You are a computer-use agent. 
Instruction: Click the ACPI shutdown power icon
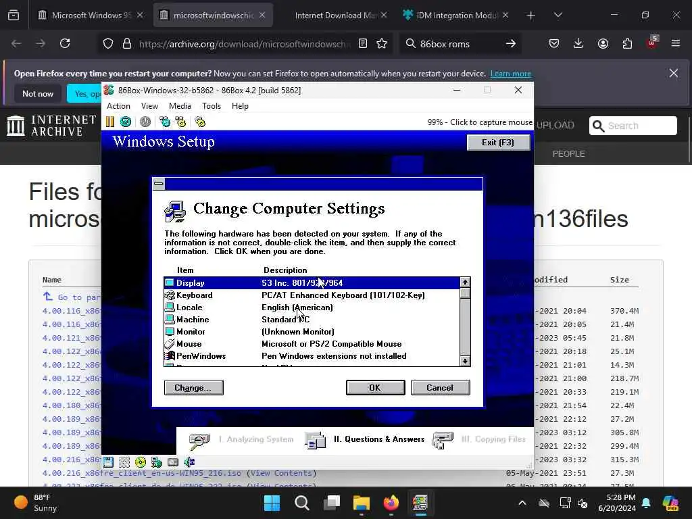pos(145,122)
